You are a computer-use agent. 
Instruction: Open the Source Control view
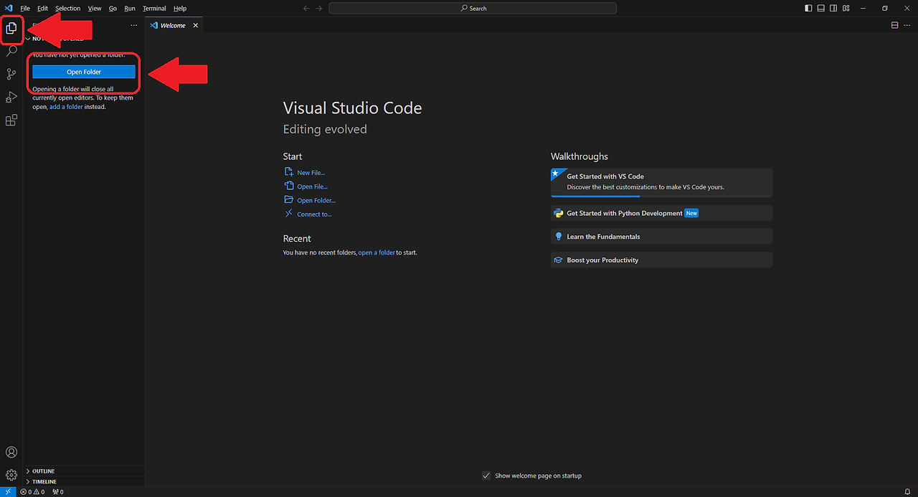point(11,74)
